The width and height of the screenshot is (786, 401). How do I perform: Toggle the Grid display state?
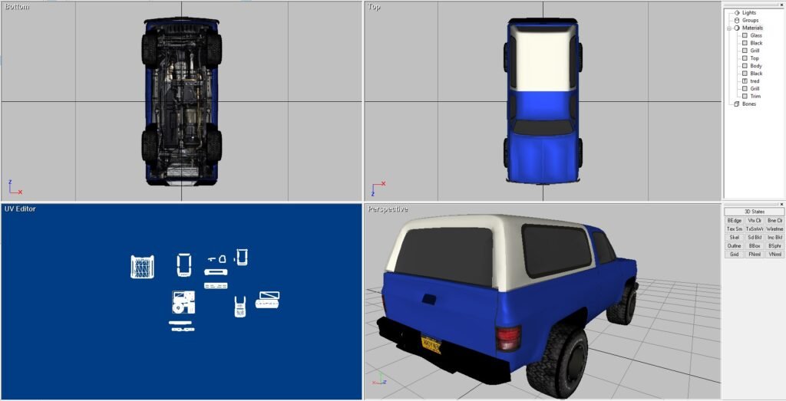click(734, 254)
